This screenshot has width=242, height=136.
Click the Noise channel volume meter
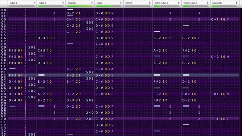(x=109, y=6)
